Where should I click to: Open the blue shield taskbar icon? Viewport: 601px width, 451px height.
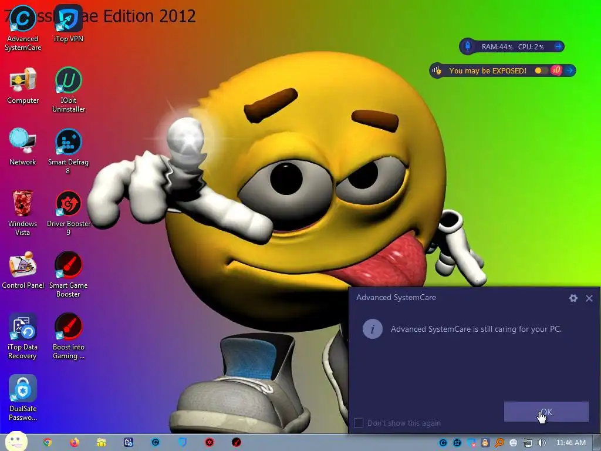(183, 443)
